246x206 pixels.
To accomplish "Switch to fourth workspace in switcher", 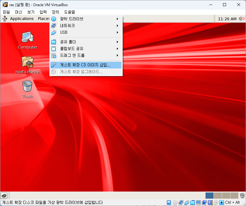I will (234, 196).
